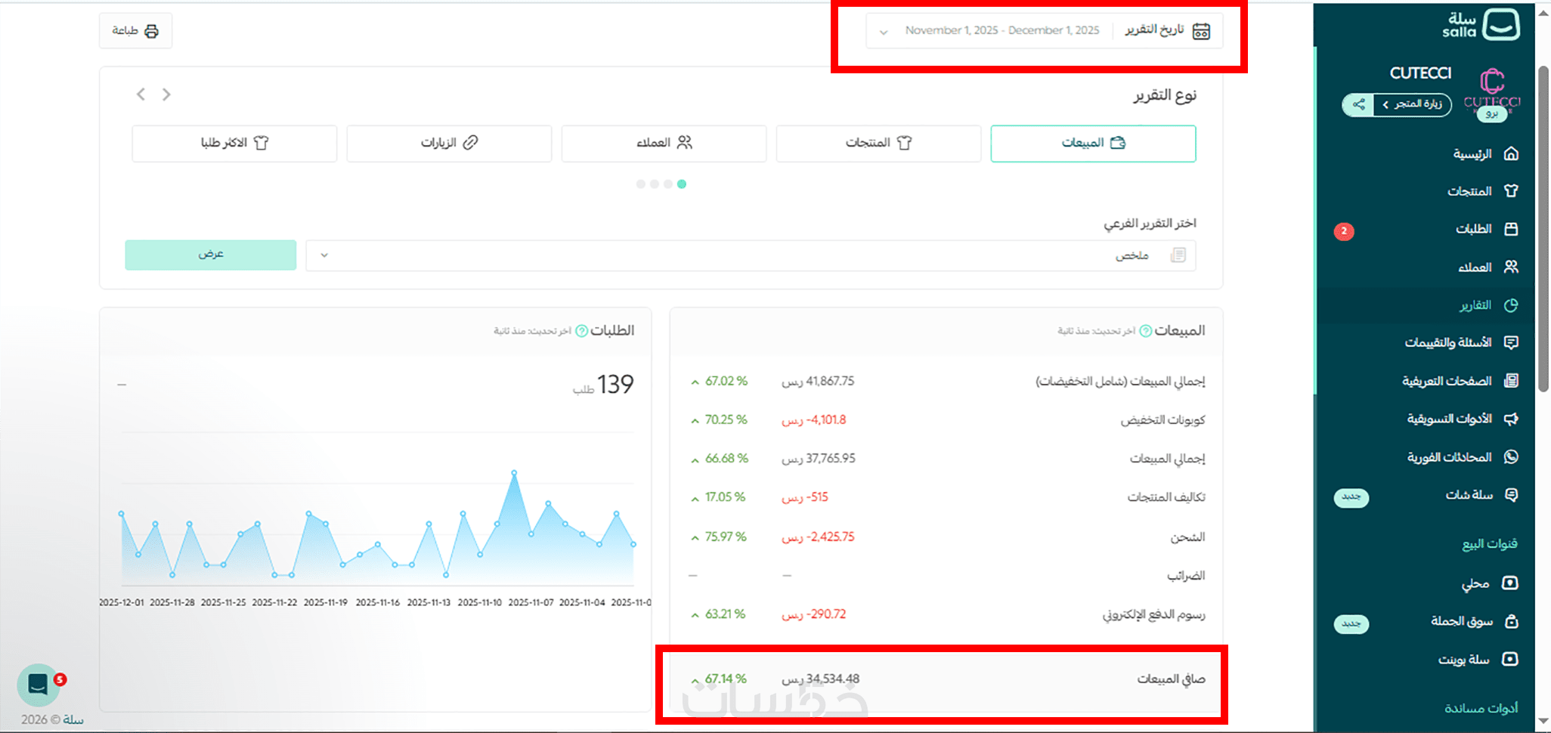Open the report date range dropdown
Screen dimensions: 1551x733
pyautogui.click(x=1044, y=31)
